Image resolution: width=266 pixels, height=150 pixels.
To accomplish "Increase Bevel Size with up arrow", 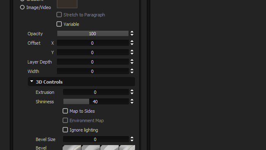I will pyautogui.click(x=132, y=138).
